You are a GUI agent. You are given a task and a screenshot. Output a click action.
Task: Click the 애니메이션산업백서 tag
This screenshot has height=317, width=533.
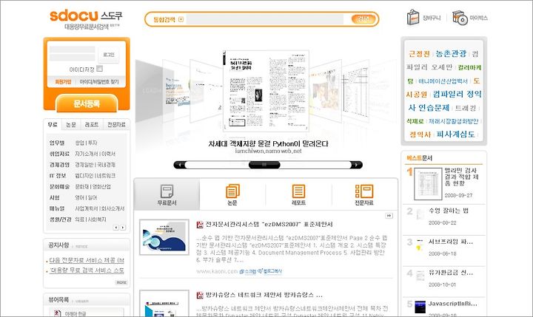point(443,81)
